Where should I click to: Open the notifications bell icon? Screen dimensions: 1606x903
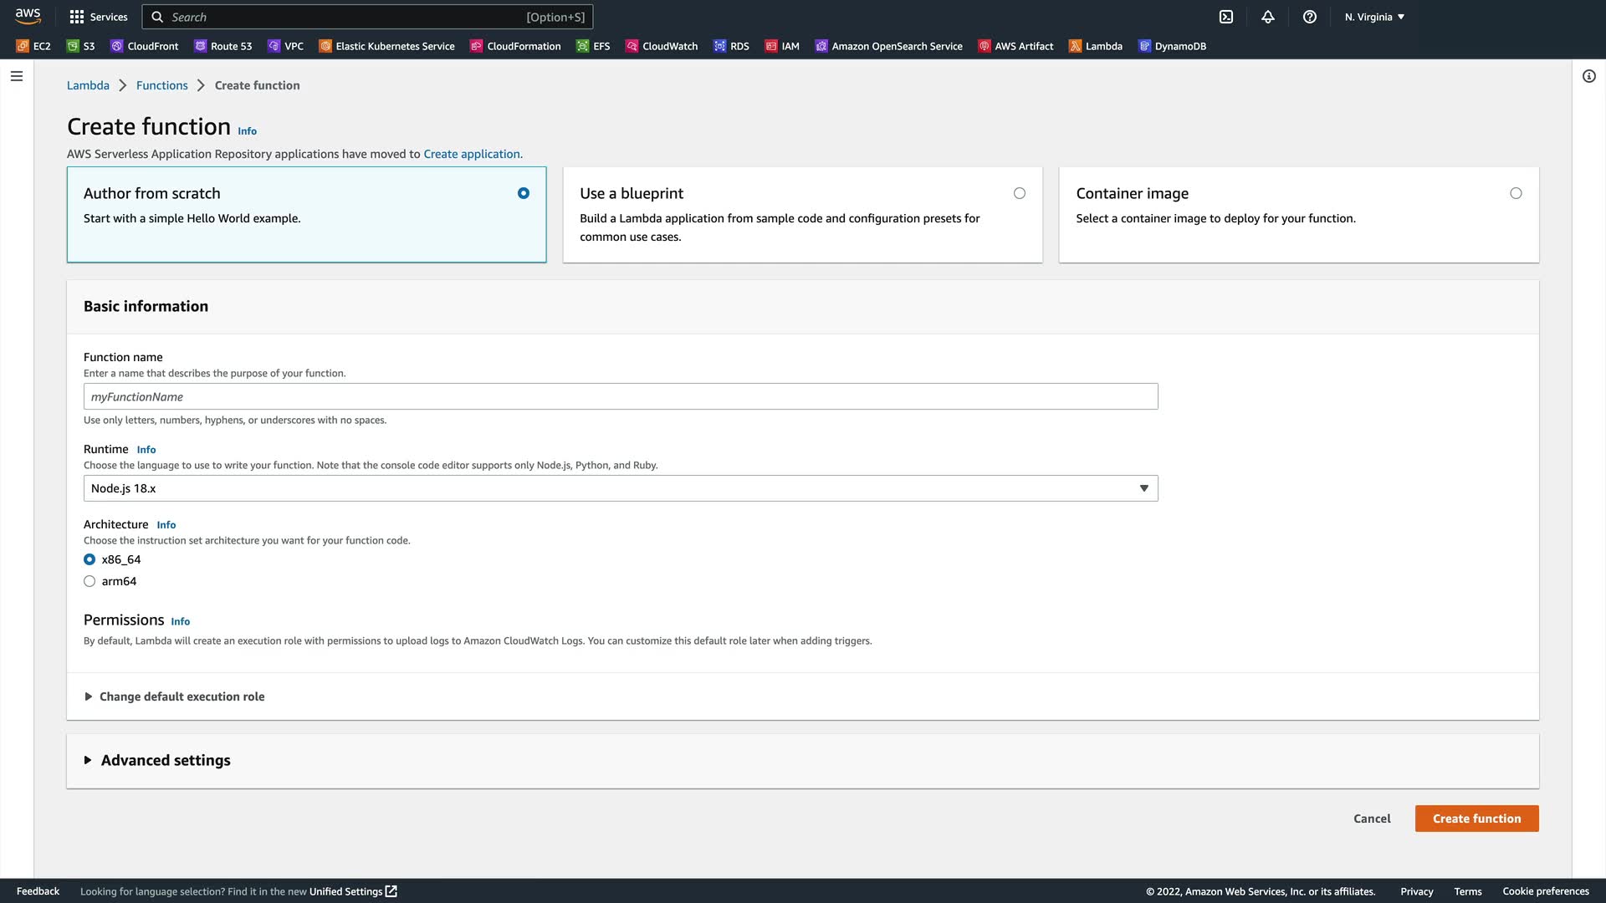click(1268, 17)
